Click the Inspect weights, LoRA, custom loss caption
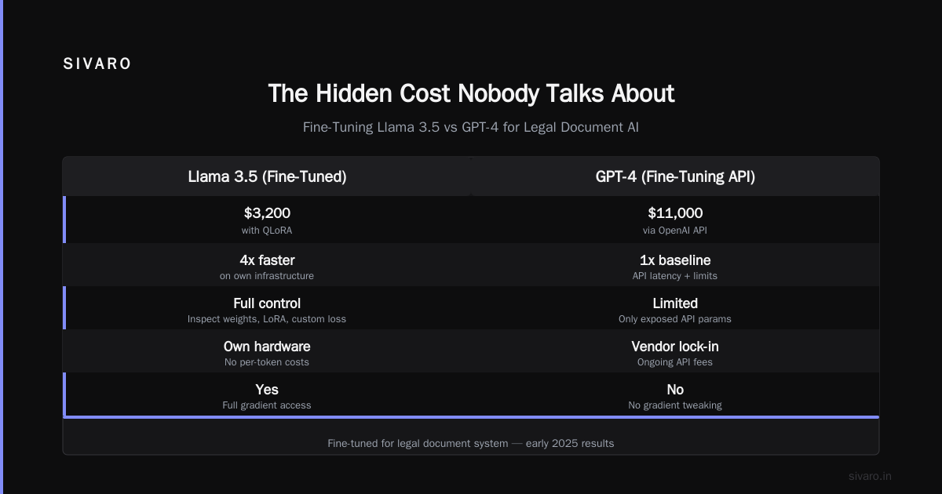The height and width of the screenshot is (494, 942). [x=267, y=319]
